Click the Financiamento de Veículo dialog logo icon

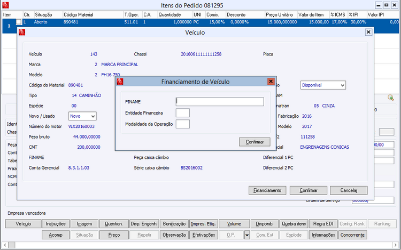coord(120,82)
